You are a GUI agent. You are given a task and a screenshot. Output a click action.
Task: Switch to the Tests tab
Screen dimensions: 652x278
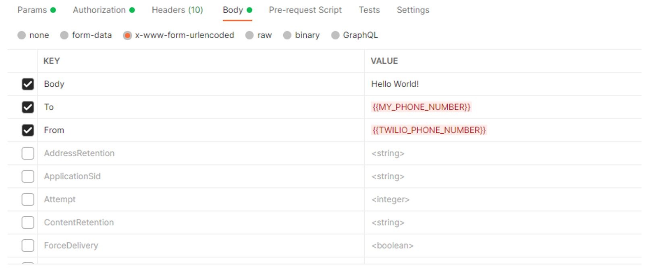coord(369,10)
